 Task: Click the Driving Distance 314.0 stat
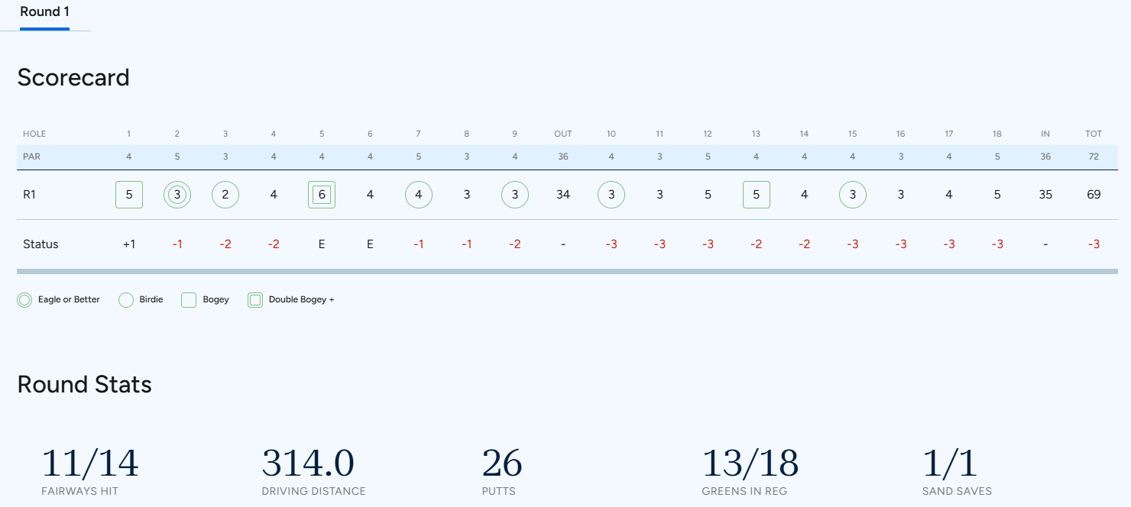click(313, 471)
